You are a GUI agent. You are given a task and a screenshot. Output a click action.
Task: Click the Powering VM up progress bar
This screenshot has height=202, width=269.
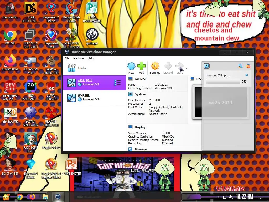click(x=223, y=82)
